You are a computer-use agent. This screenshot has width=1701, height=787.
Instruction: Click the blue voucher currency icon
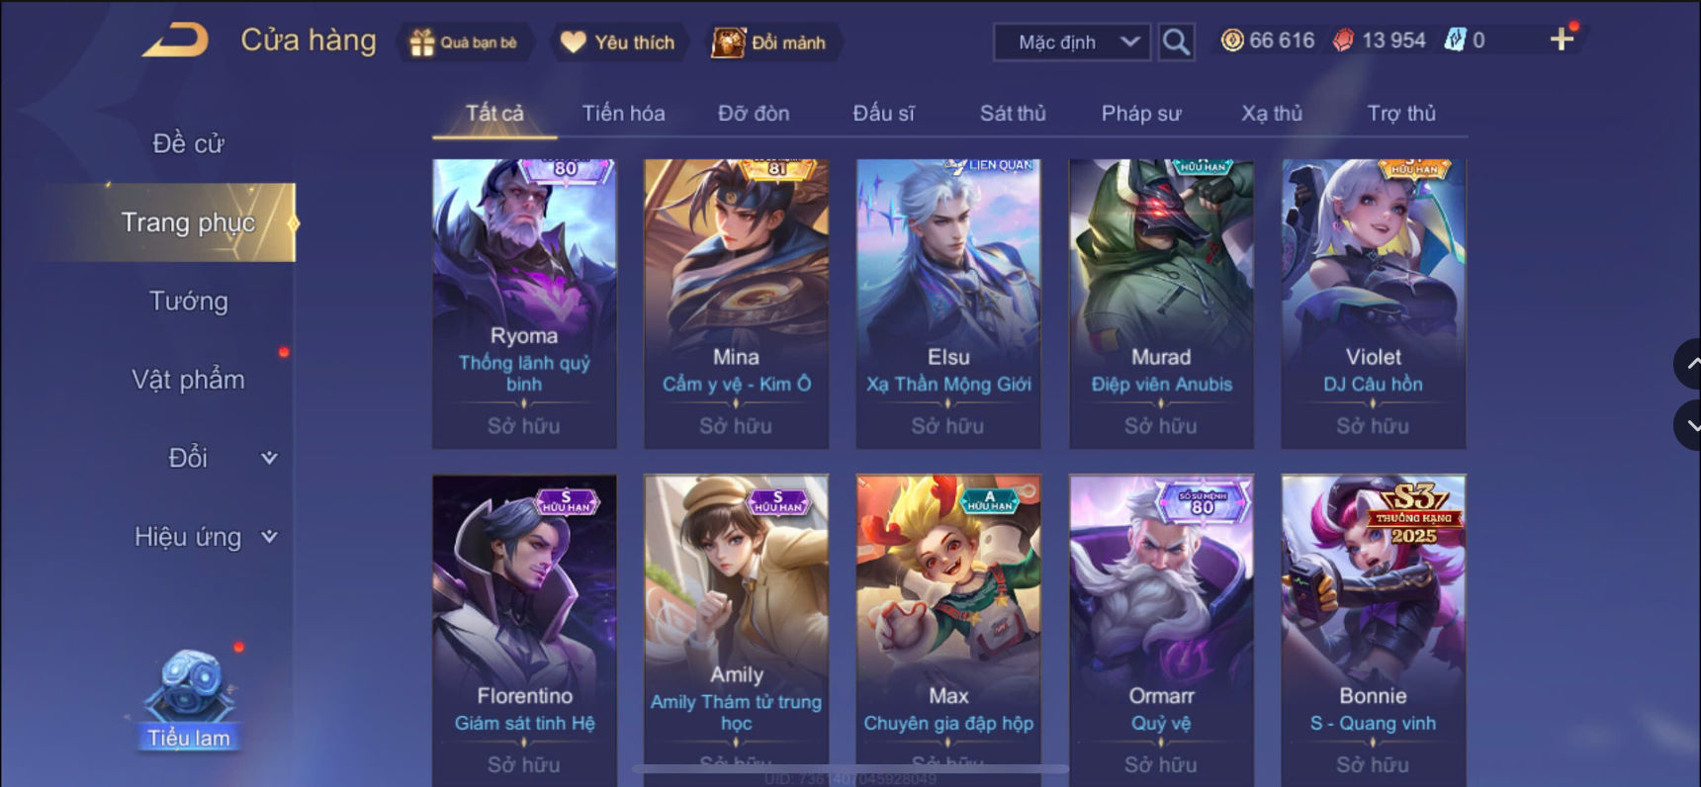[1455, 41]
